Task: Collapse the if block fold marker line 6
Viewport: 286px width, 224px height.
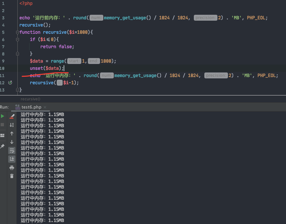Action: point(17,40)
